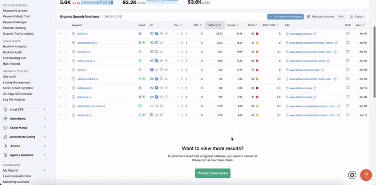This screenshot has width=376, height=185.
Task: Check the tracksuit row checkbox
Action: point(65,52)
